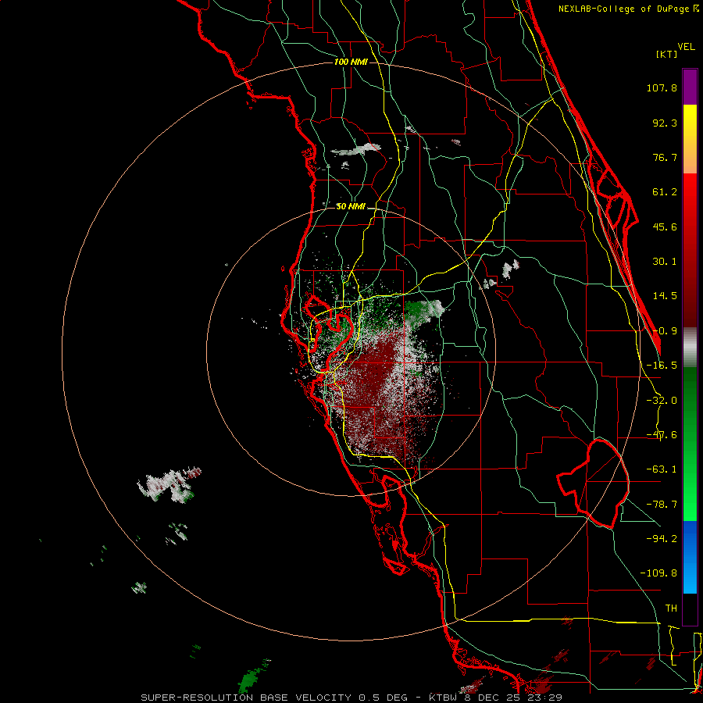
Task: Click the NEXLAB-College of DuPage credit text
Action: (628, 9)
